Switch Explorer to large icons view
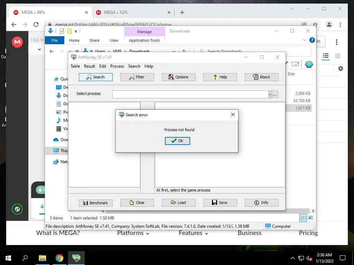354x265 pixels. click(311, 218)
